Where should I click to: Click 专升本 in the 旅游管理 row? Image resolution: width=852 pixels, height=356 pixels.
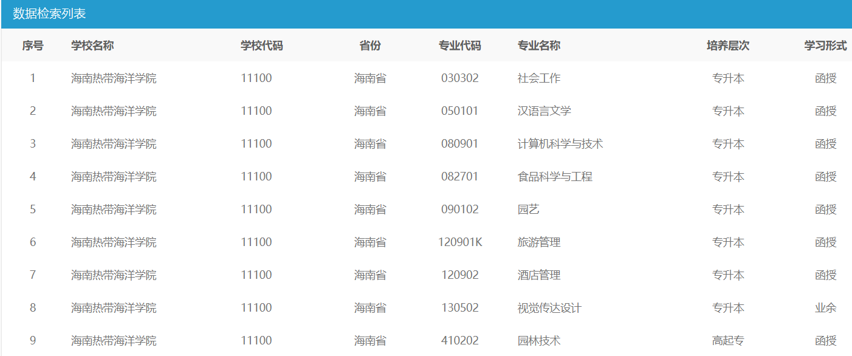(728, 242)
